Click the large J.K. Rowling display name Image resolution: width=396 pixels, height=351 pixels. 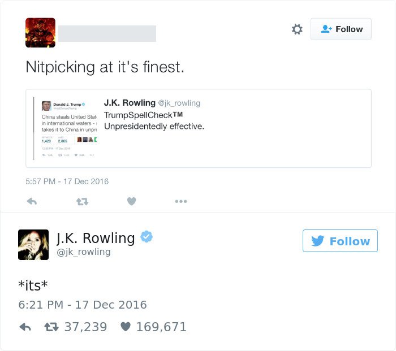point(96,238)
